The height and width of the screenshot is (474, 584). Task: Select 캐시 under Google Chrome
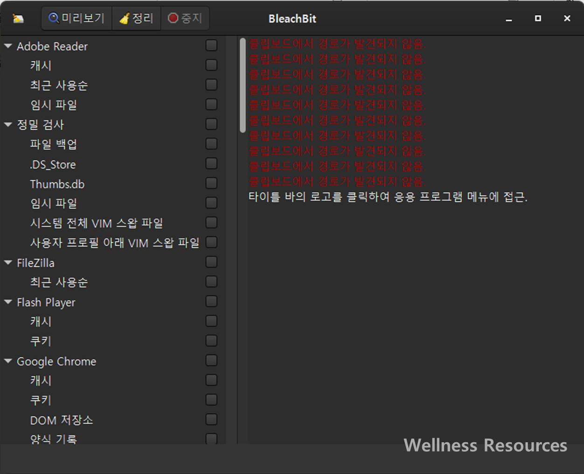(41, 381)
